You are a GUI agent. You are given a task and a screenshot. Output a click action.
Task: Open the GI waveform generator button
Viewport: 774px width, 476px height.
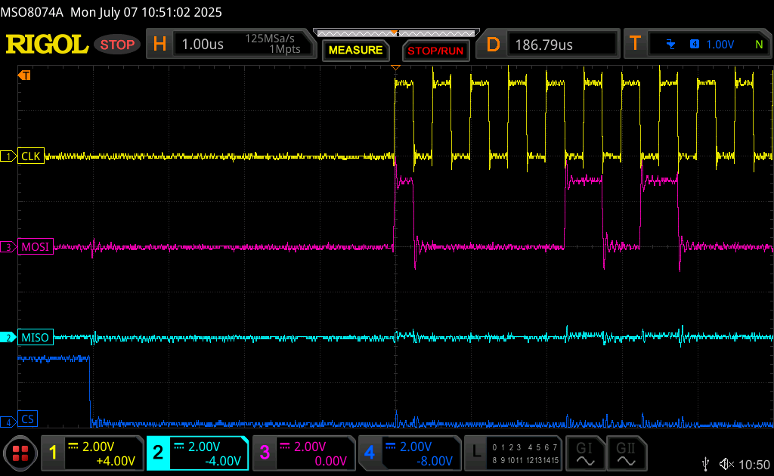pos(585,453)
